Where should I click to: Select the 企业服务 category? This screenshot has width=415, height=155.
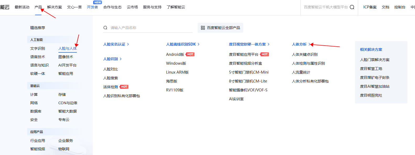[66, 141]
